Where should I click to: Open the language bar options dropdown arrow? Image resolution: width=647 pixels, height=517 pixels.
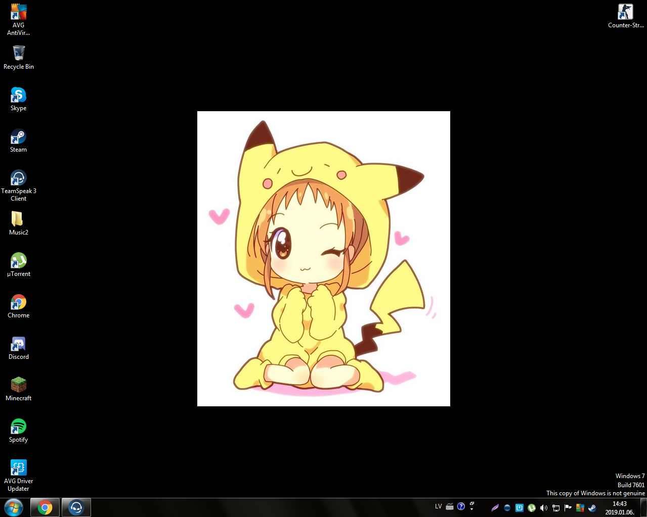(x=472, y=509)
